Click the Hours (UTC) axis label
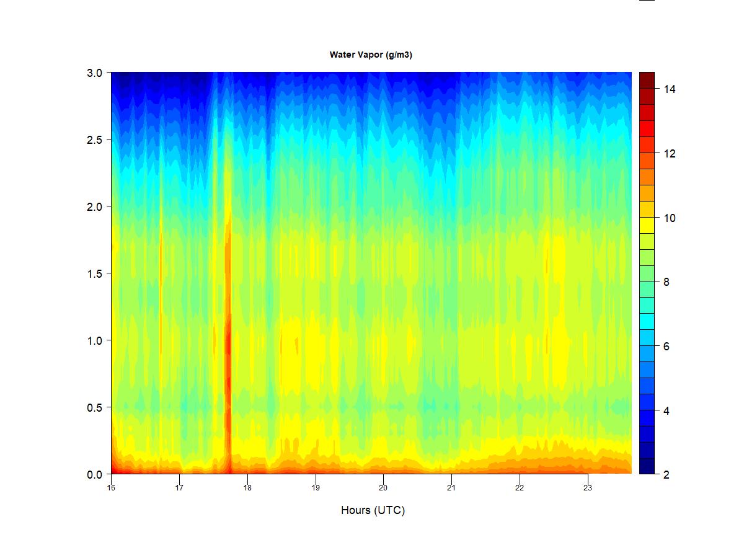This screenshot has height=558, width=744. pyautogui.click(x=373, y=510)
